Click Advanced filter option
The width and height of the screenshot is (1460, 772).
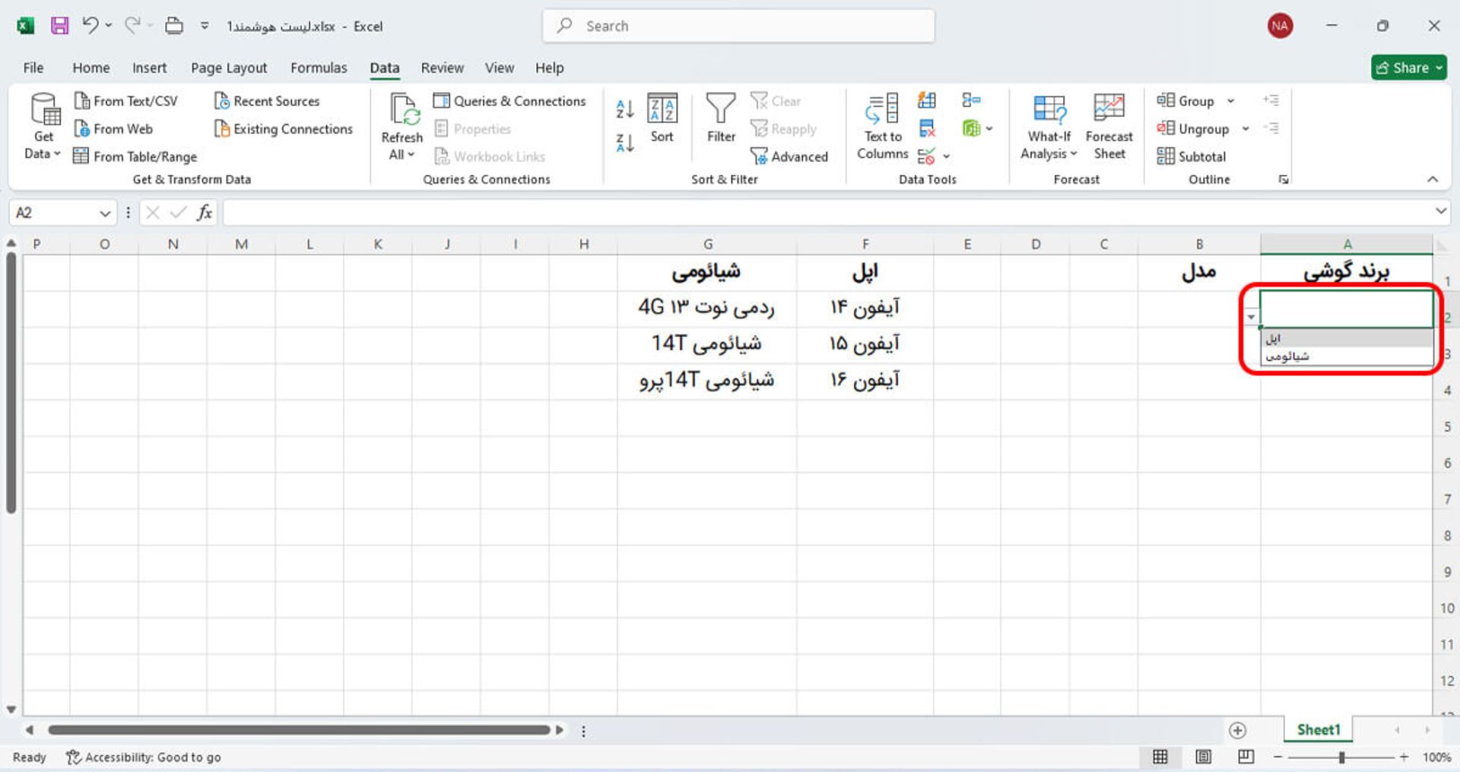click(789, 157)
